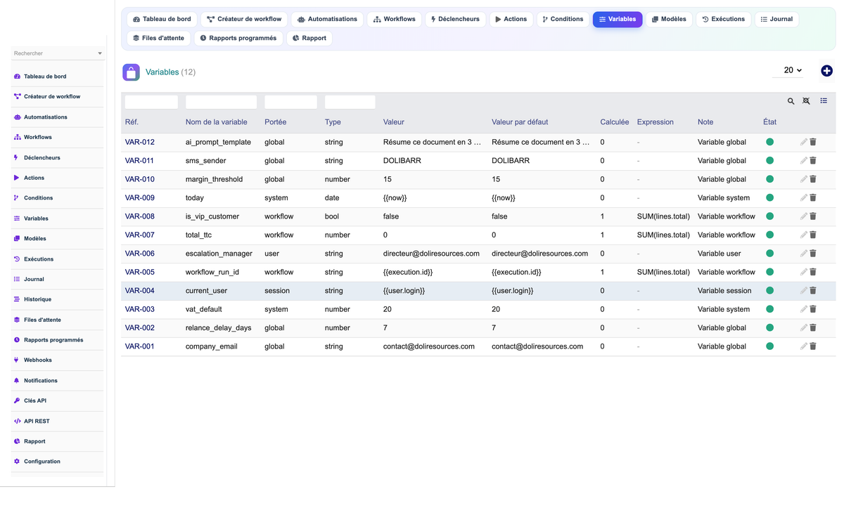Click the Variables shopping bag title icon
The width and height of the screenshot is (844, 522).
tap(131, 72)
